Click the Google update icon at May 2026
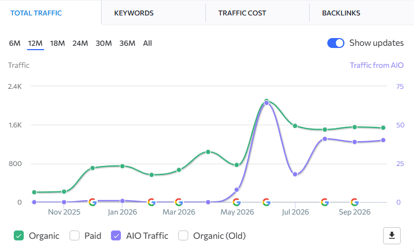Image resolution: width=414 pixels, height=252 pixels. [x=237, y=202]
